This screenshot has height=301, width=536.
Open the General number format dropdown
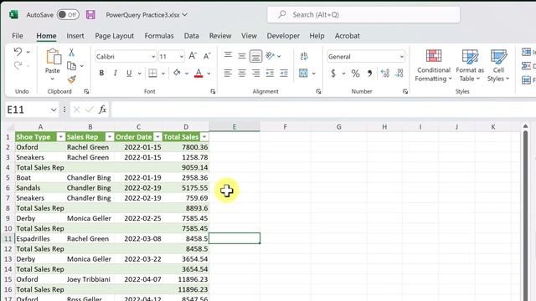point(402,57)
